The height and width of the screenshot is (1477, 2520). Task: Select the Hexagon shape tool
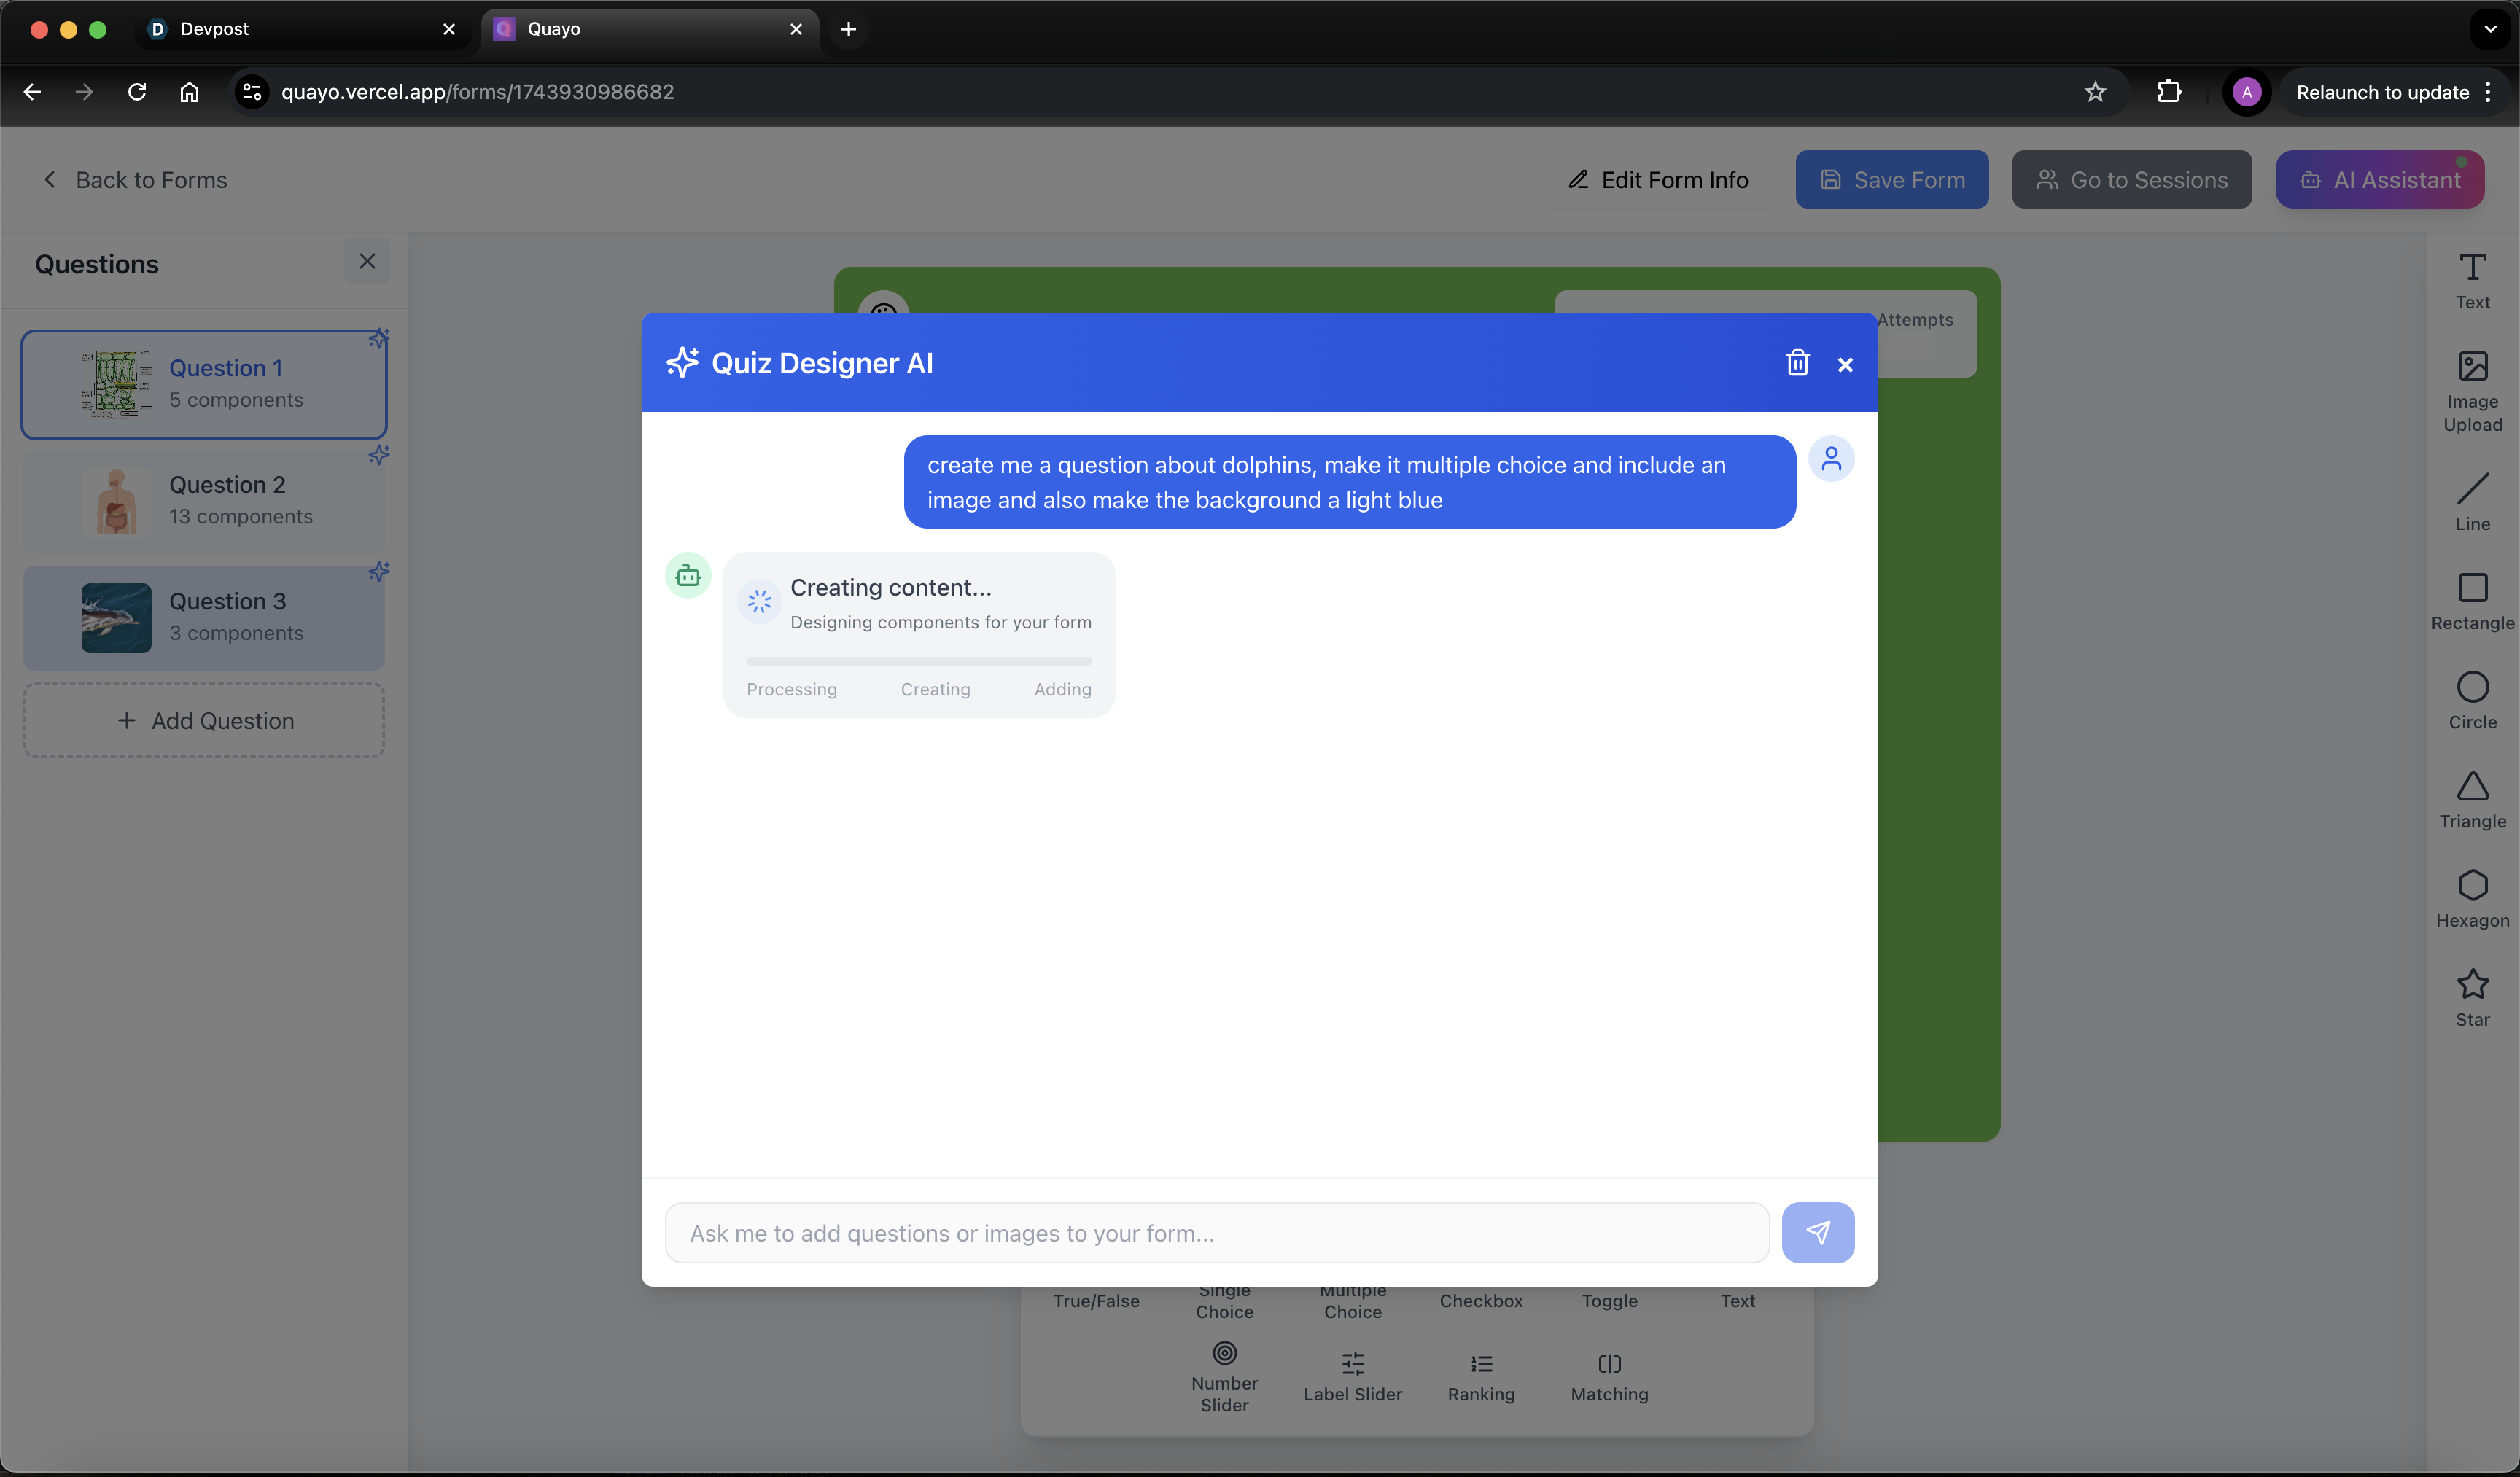(2472, 897)
